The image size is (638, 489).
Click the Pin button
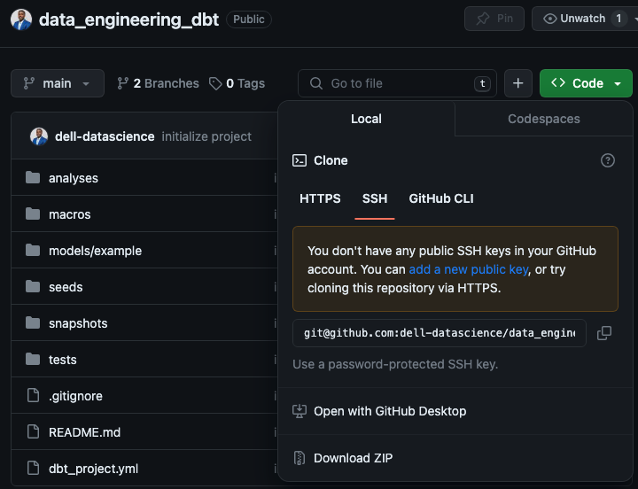pyautogui.click(x=494, y=19)
